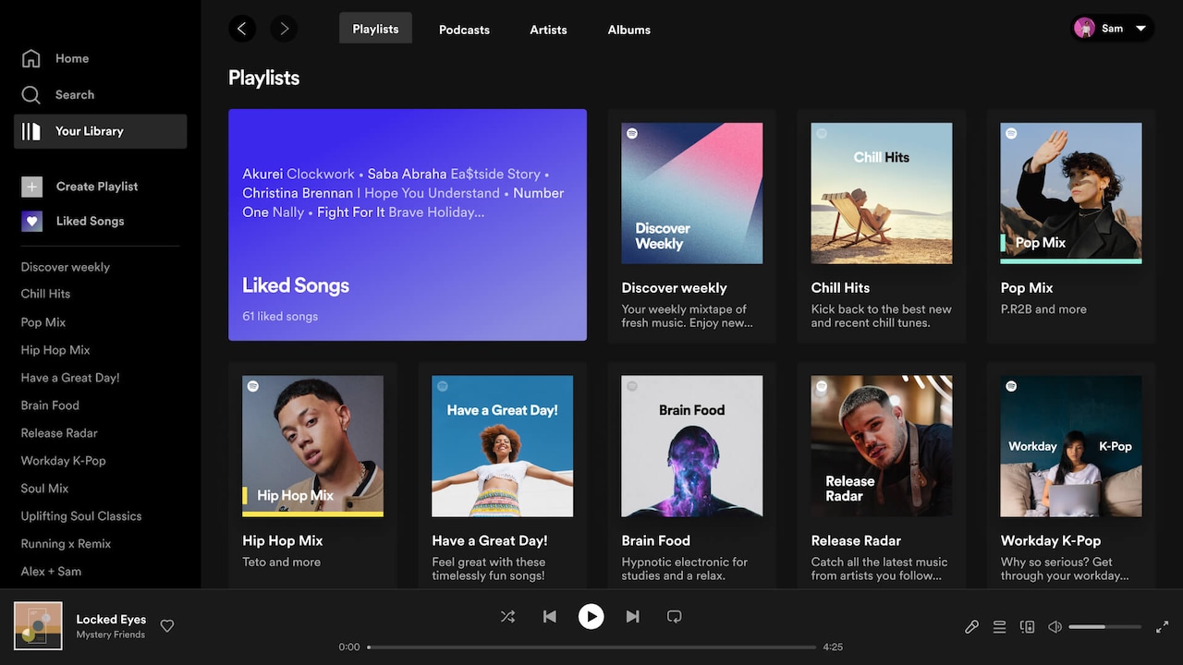Open Liked Songs from the sidebar
The image size is (1183, 665).
(90, 221)
